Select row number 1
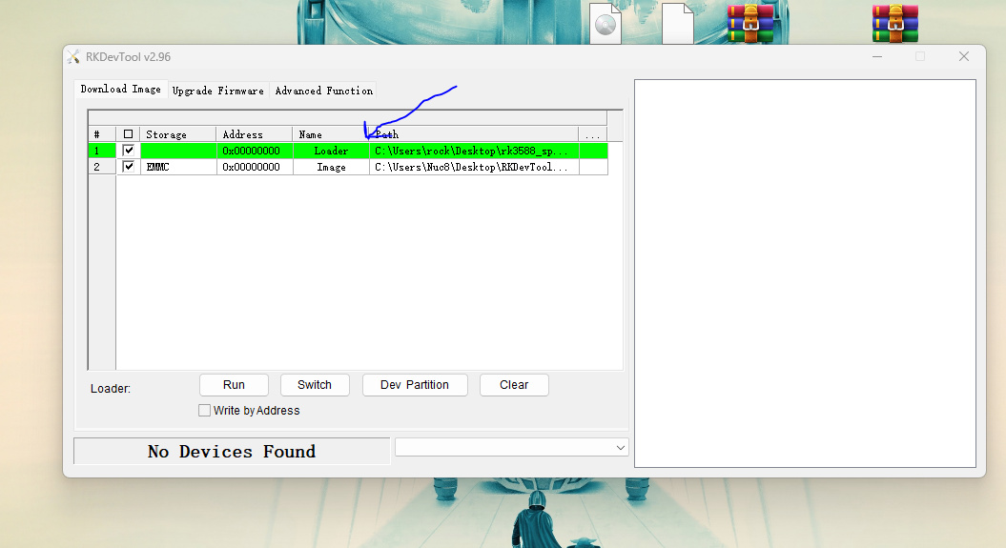This screenshot has height=548, width=1006. tap(101, 151)
